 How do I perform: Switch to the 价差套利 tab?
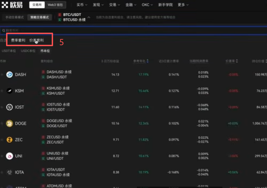click(x=37, y=40)
